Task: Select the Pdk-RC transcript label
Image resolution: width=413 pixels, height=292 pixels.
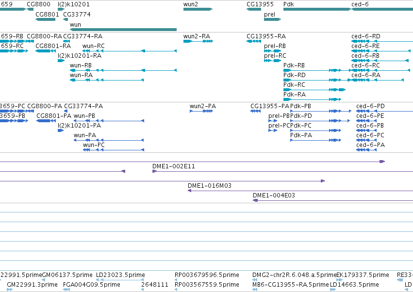Action: coord(294,85)
